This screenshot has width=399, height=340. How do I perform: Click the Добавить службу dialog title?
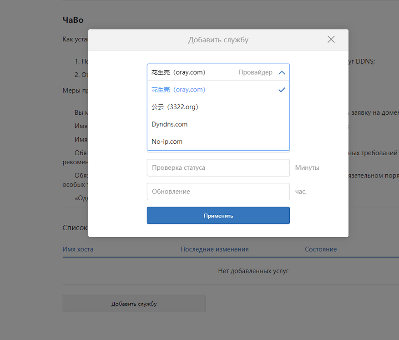point(218,40)
